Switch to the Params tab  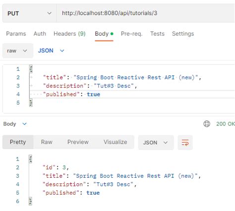click(x=16, y=34)
